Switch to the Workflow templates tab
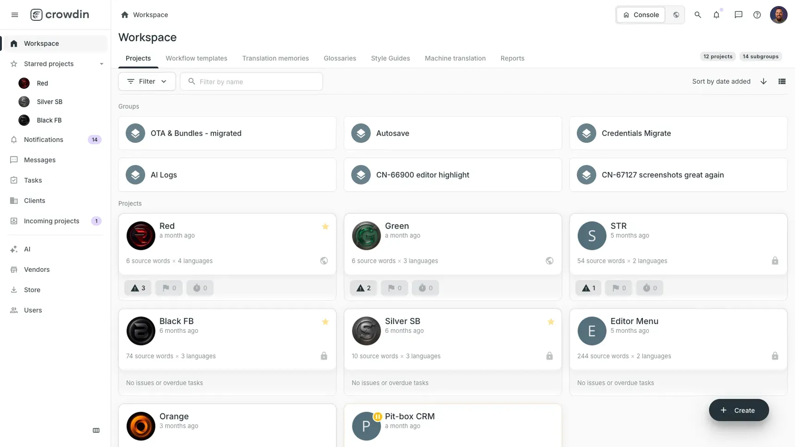The width and height of the screenshot is (795, 447). coord(196,58)
